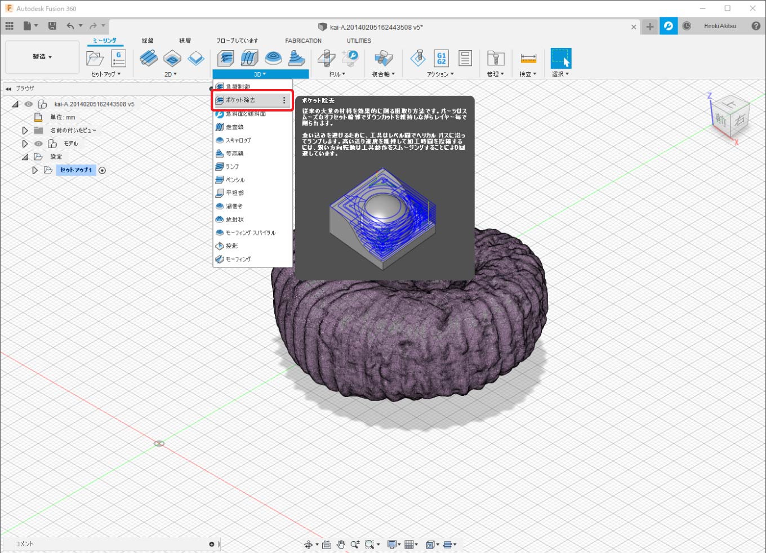Click the Hiroki Akitsu account name
The image size is (766, 553).
click(720, 26)
